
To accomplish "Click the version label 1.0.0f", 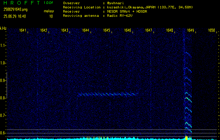I will click(48, 3).
